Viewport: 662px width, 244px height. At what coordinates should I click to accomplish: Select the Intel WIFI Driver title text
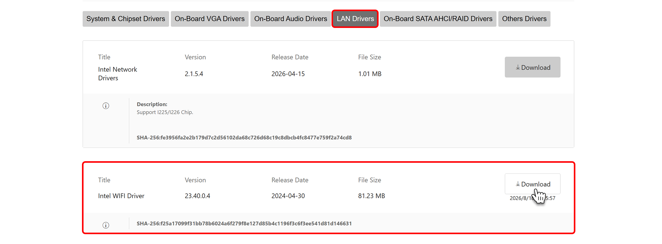tap(121, 196)
